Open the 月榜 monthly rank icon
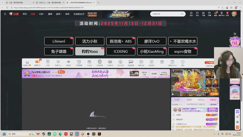 coord(48,63)
